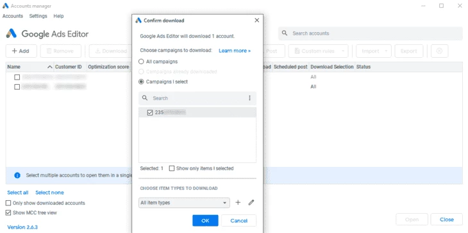The image size is (468, 233).
Task: Click the plus icon to add item type filter
Action: [238, 203]
